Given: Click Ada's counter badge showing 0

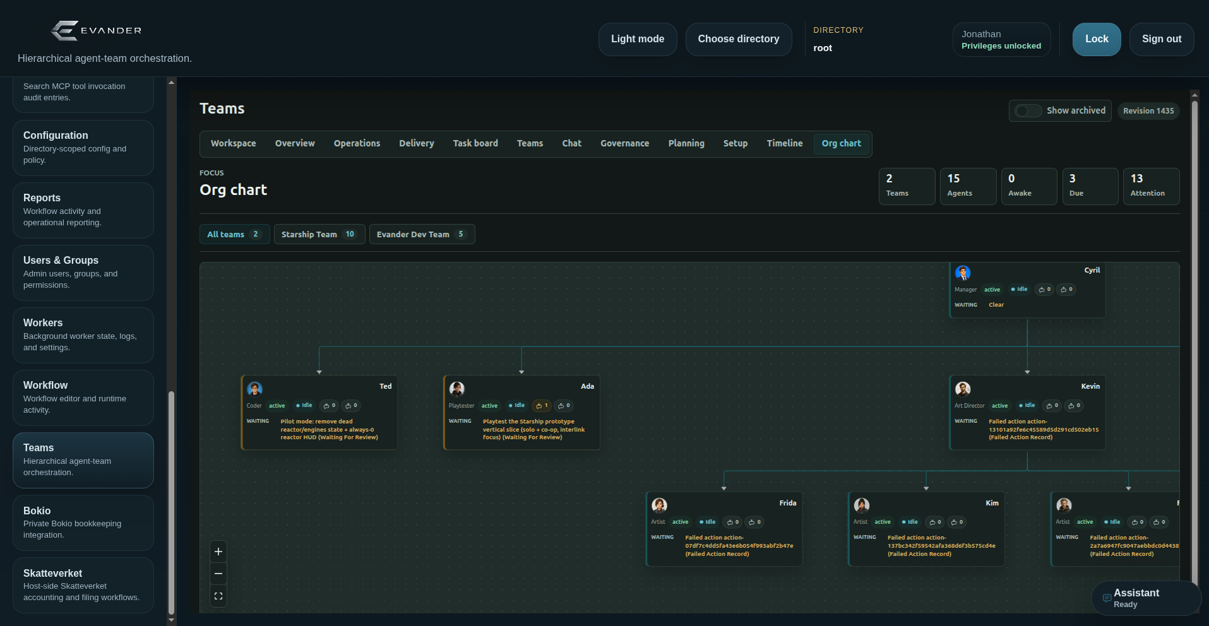Looking at the screenshot, I should (x=564, y=406).
